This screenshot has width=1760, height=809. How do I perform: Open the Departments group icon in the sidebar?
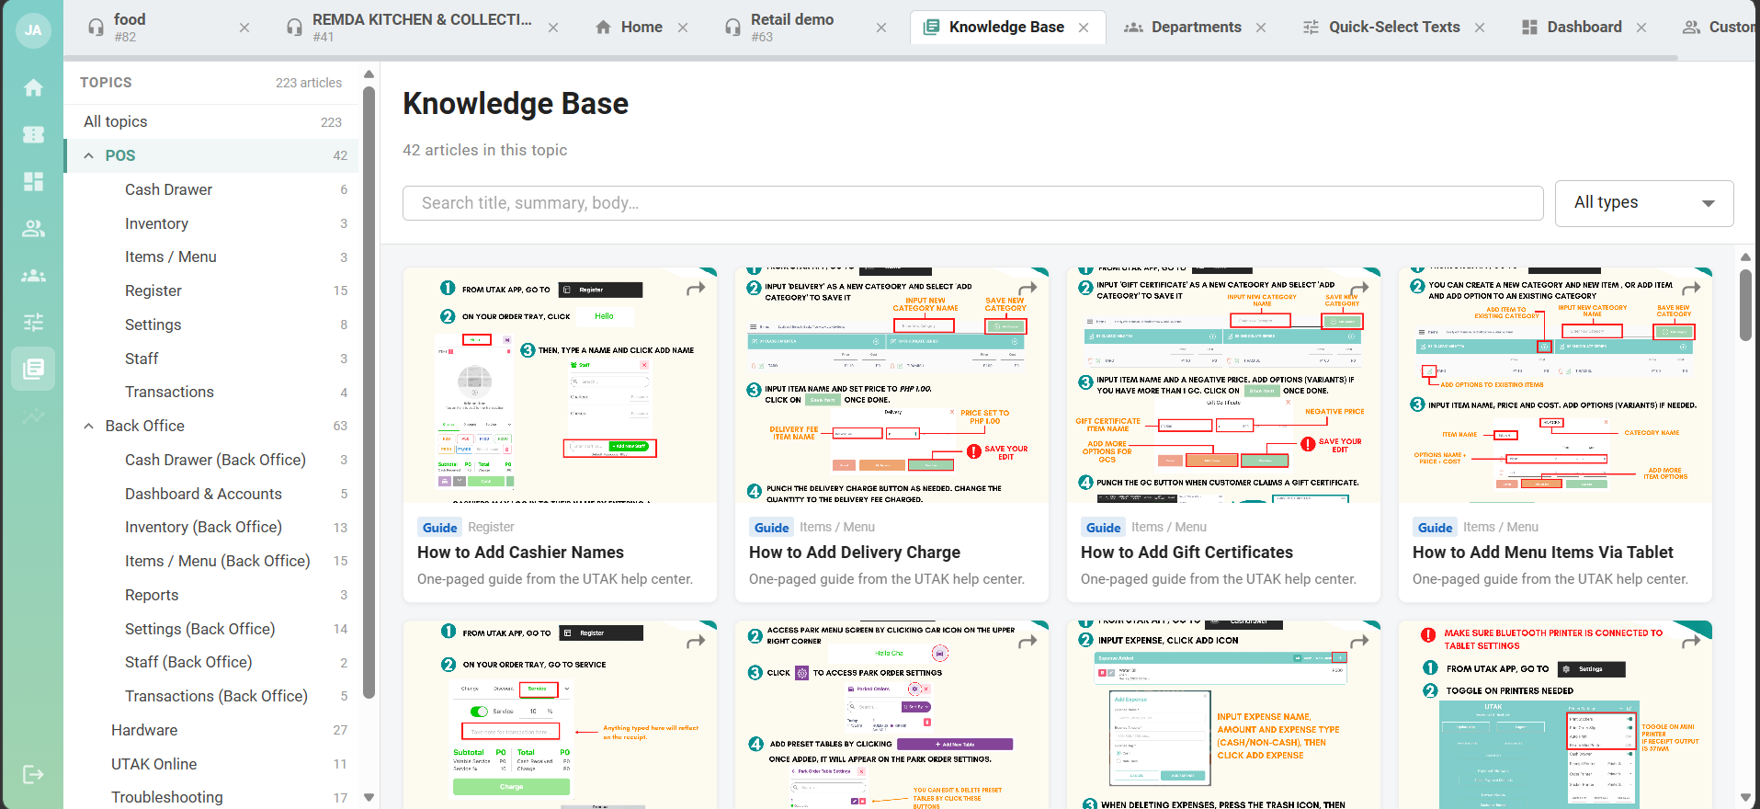pos(33,275)
